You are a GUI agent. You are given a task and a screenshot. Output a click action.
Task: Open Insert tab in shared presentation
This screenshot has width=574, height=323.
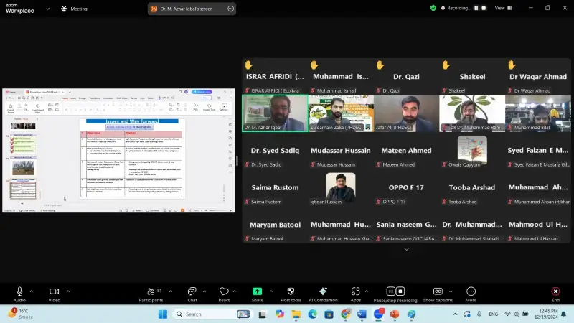[73, 98]
